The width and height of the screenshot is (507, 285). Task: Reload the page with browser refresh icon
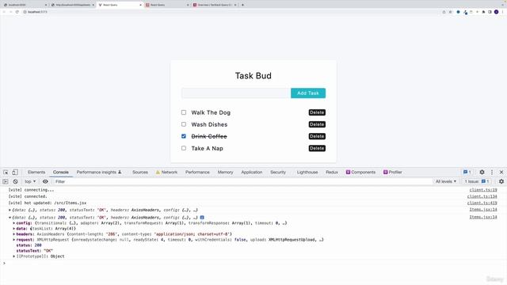[x=17, y=12]
